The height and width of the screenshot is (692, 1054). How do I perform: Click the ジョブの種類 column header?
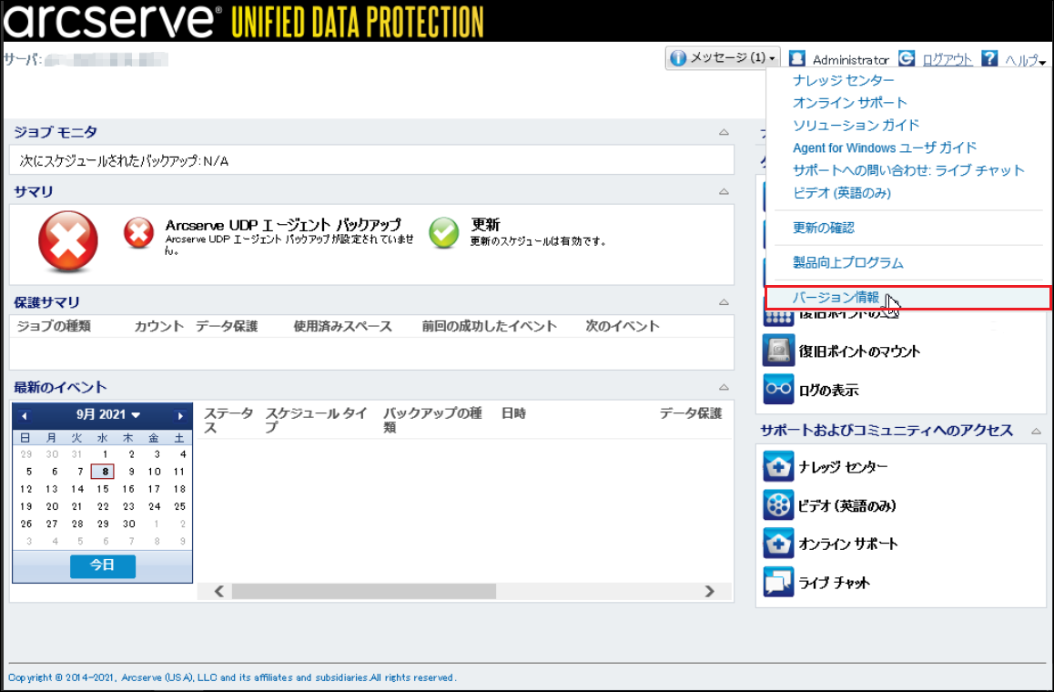(x=54, y=326)
